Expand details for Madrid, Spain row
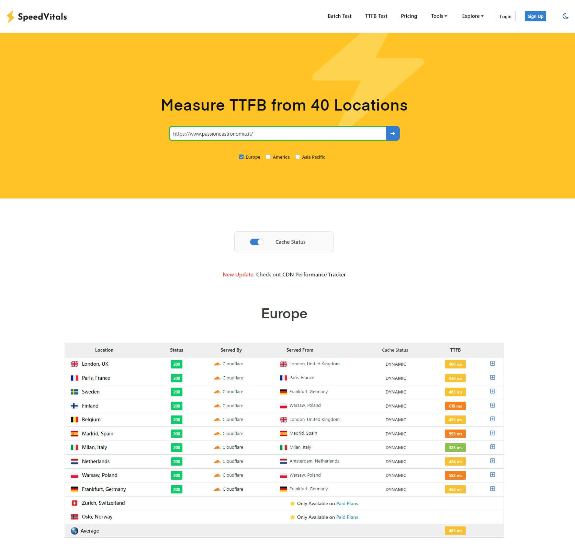The height and width of the screenshot is (559, 575). (492, 433)
